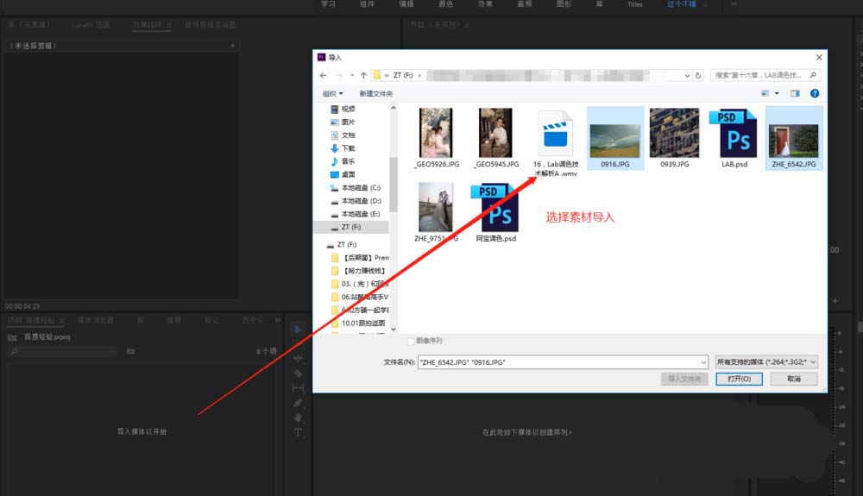Viewport: 863px width, 496px height.
Task: Open the 编辑 workspace tab
Action: 406,4
